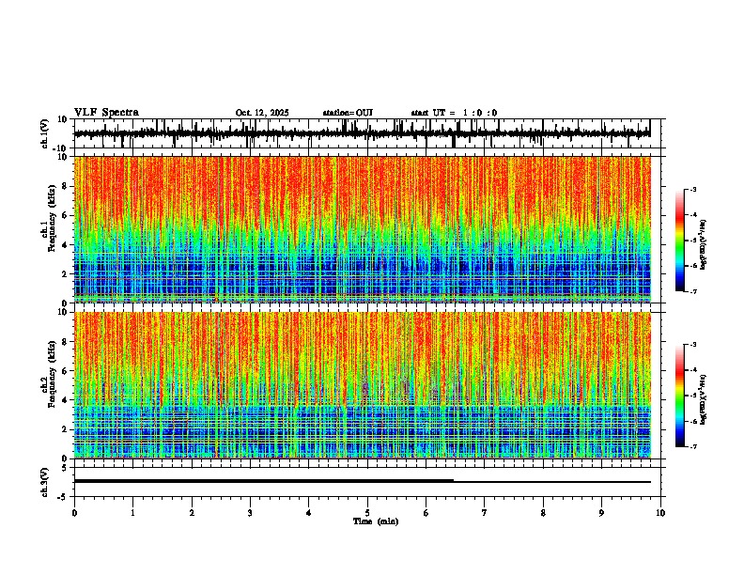Click the ch.2 "Frequency (kHz)" axis label
744x575 pixels.
coord(52,374)
